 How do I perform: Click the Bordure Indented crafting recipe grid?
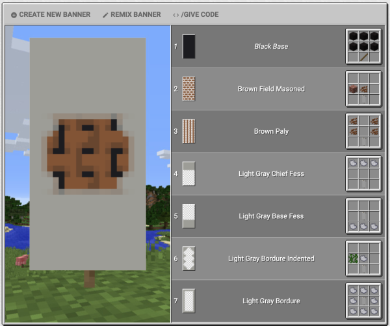(361, 258)
